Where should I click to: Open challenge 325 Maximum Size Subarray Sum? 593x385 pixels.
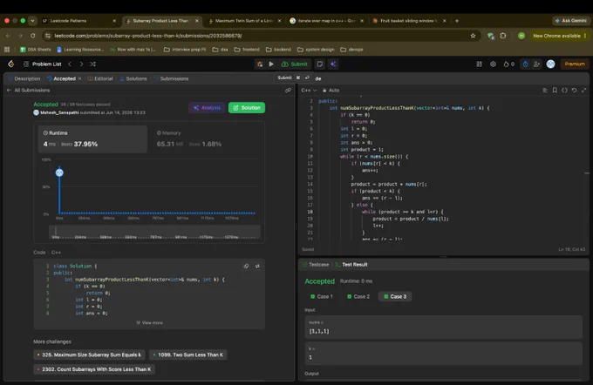(89, 355)
